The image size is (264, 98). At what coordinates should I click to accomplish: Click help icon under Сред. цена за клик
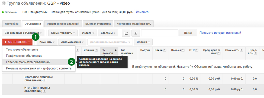tap(219, 53)
